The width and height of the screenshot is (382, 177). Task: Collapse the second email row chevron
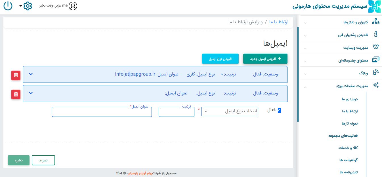pyautogui.click(x=31, y=93)
